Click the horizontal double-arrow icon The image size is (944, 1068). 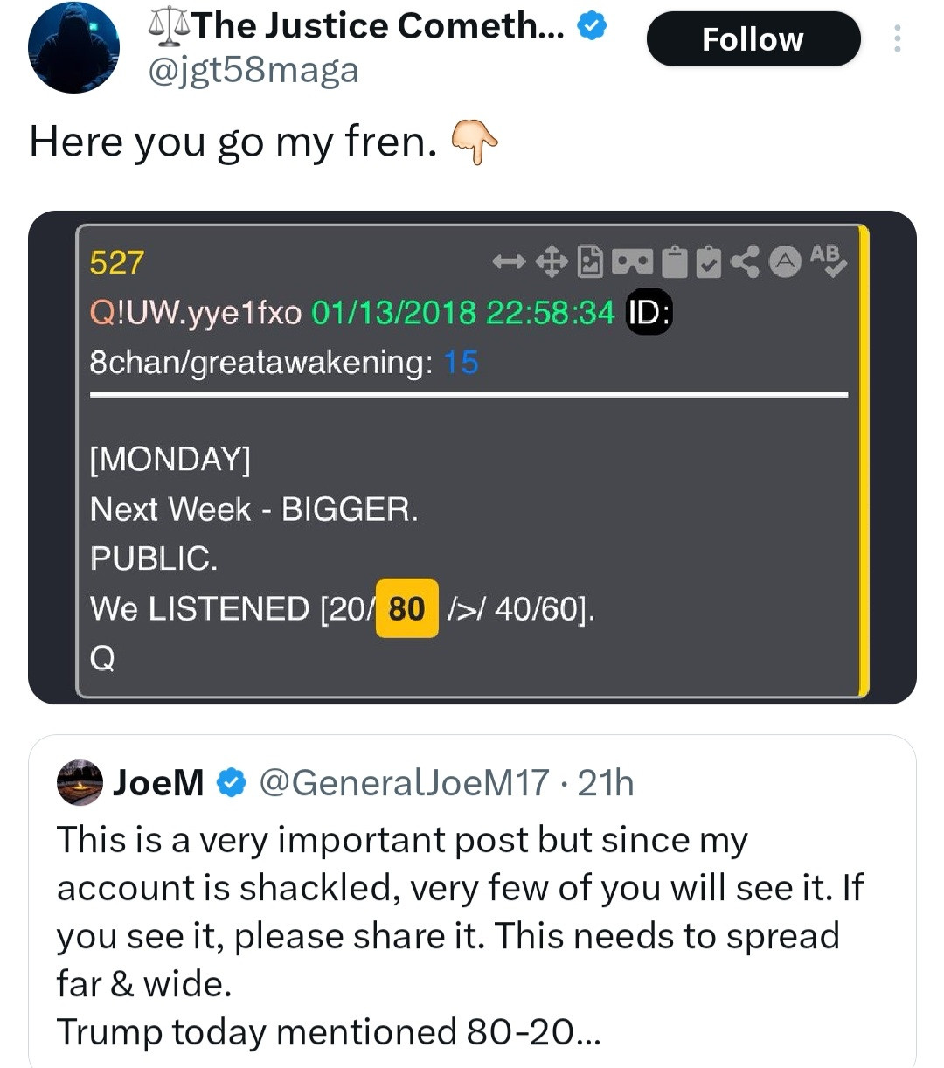[x=508, y=261]
